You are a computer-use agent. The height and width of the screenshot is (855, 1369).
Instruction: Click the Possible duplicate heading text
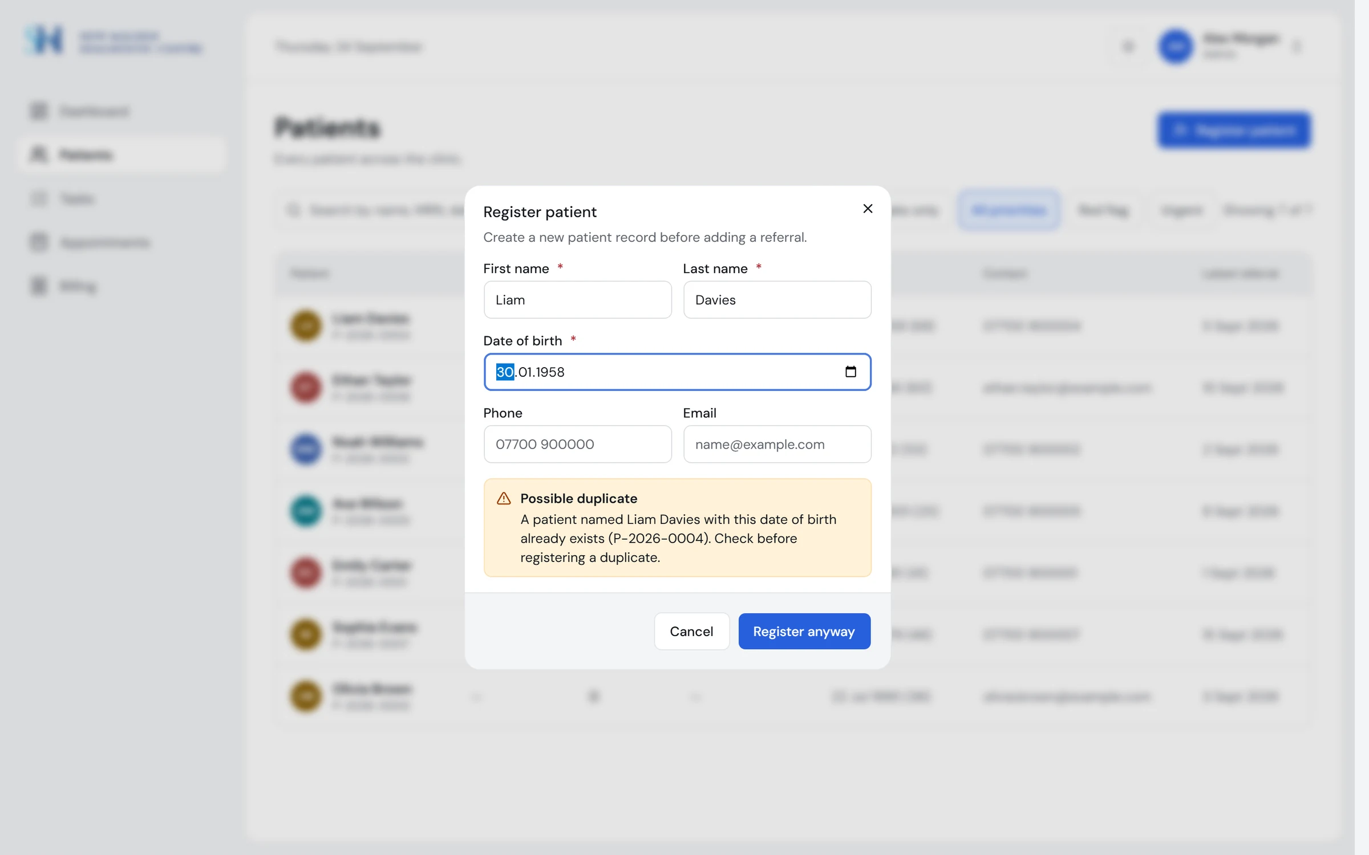pyautogui.click(x=578, y=499)
